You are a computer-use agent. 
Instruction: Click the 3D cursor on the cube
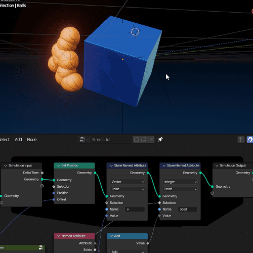pyautogui.click(x=135, y=31)
